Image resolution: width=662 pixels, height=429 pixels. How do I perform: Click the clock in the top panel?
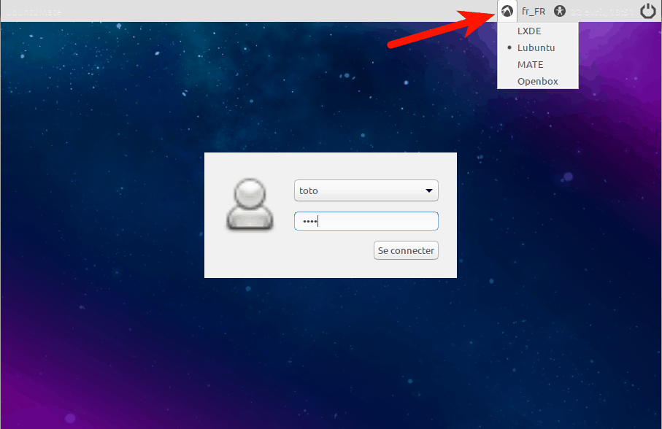pos(599,11)
